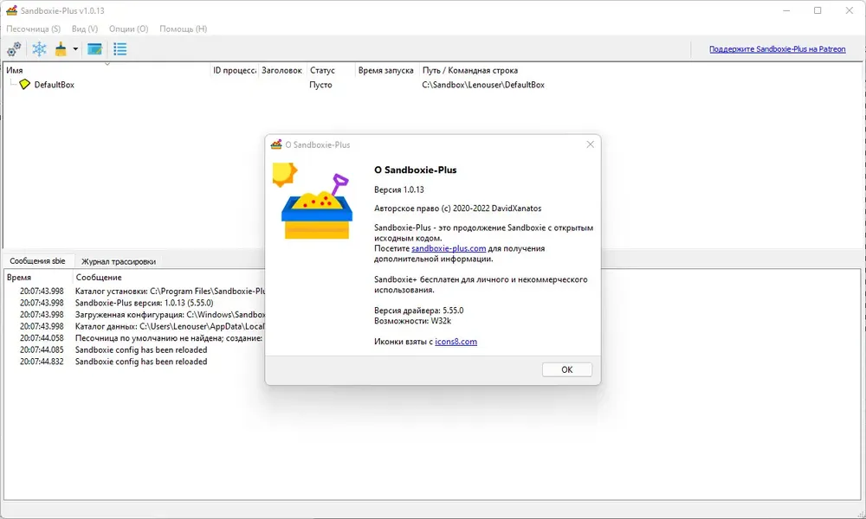Click the Статус column header
This screenshot has height=519, width=866.
click(x=331, y=70)
